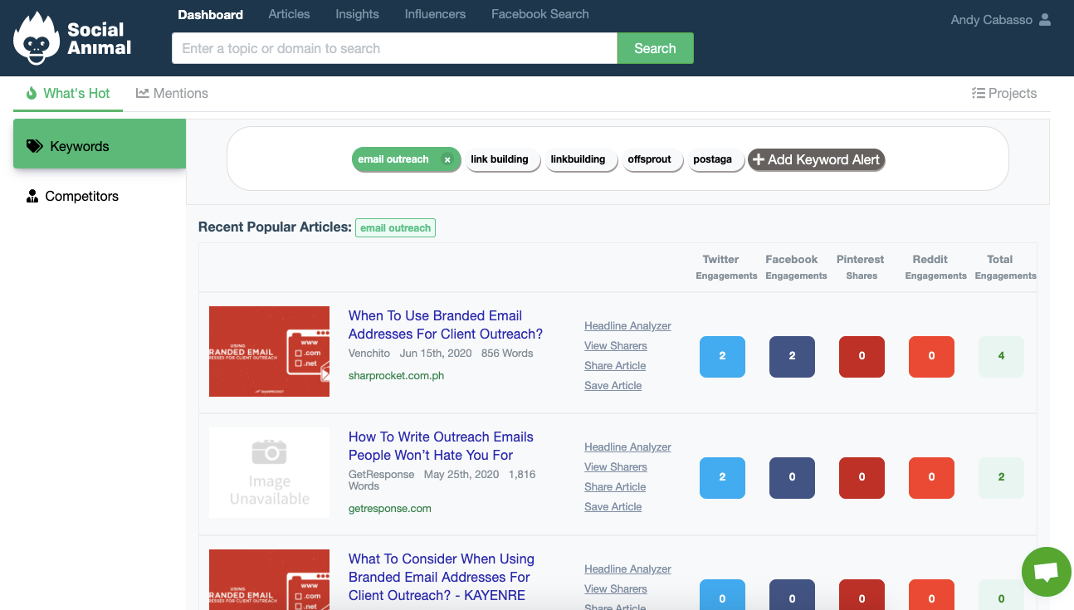
Task: Open the user profile icon beside Andy Cabasso
Action: pyautogui.click(x=1045, y=20)
